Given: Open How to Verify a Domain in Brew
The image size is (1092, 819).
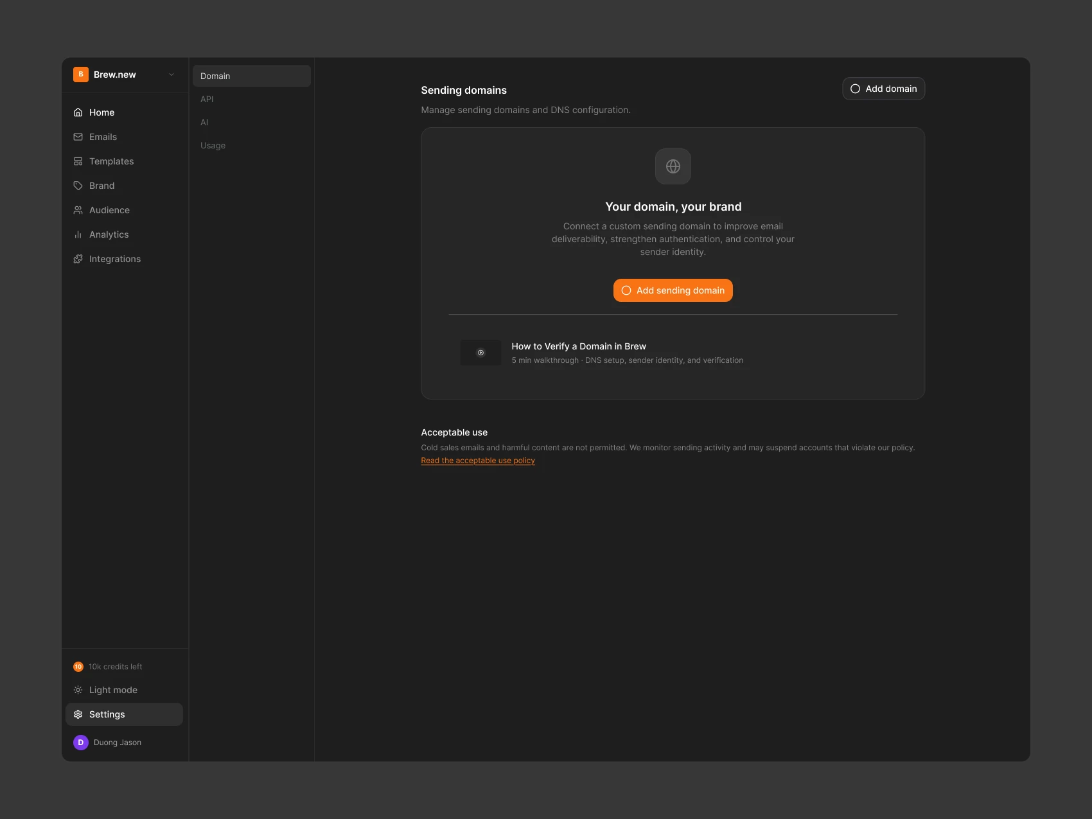Looking at the screenshot, I should 579,346.
